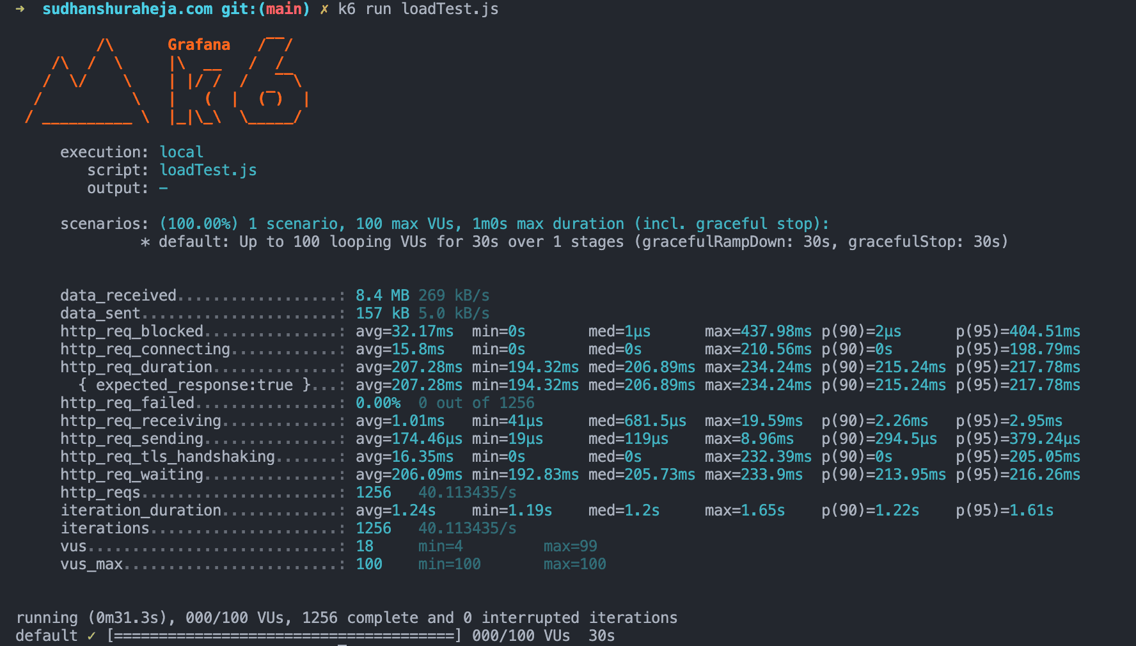Click '1256 complete and 0 interrupted iterations'
Viewport: 1136px width, 646px height.
490,618
